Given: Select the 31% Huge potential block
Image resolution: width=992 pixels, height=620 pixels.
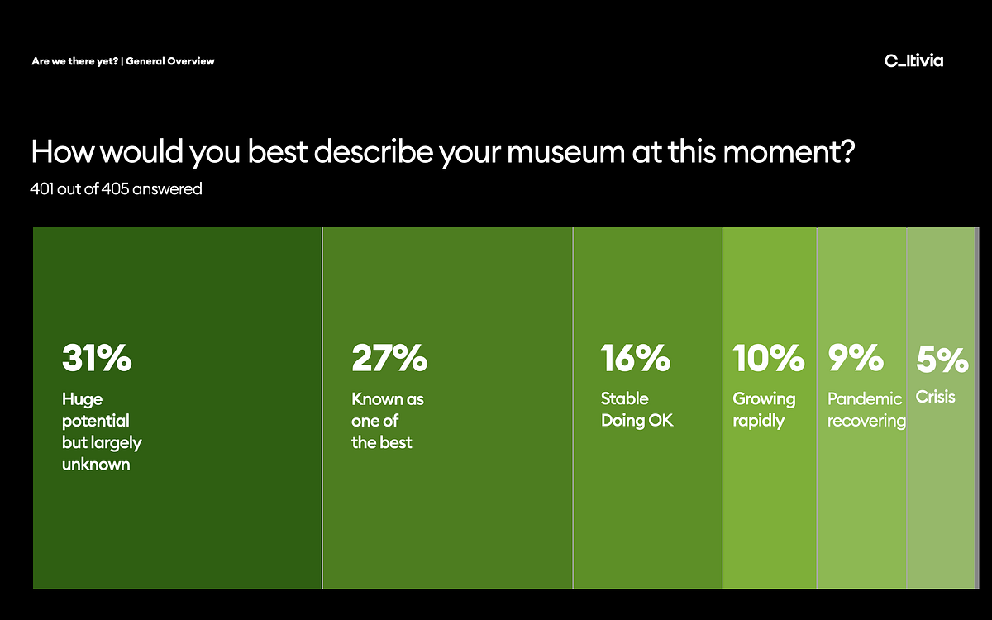Looking at the screenshot, I should [177, 408].
